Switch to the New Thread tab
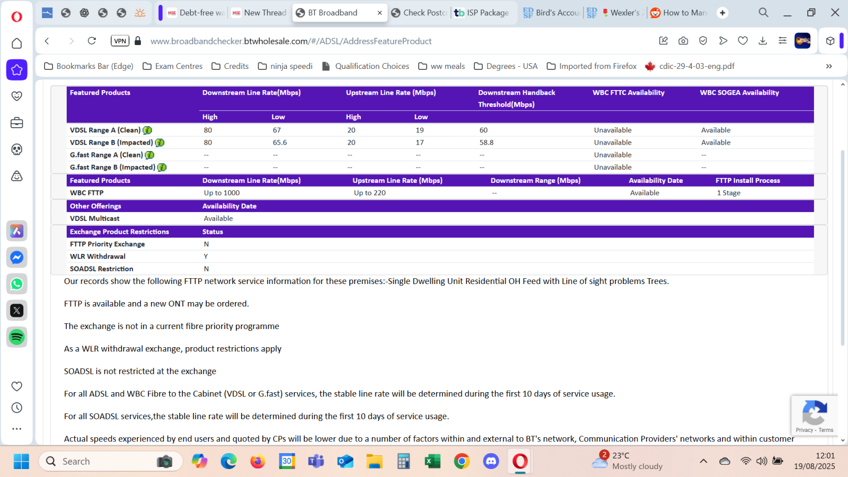The width and height of the screenshot is (848, 477). 260,13
